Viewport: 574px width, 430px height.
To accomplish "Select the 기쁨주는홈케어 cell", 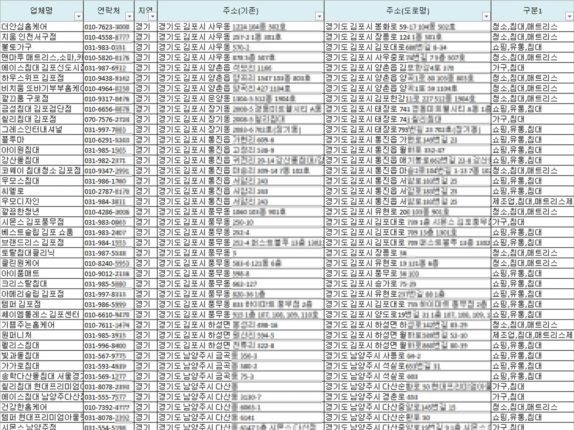I will click(x=42, y=325).
